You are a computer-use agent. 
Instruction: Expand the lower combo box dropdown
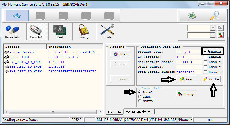point(213,35)
